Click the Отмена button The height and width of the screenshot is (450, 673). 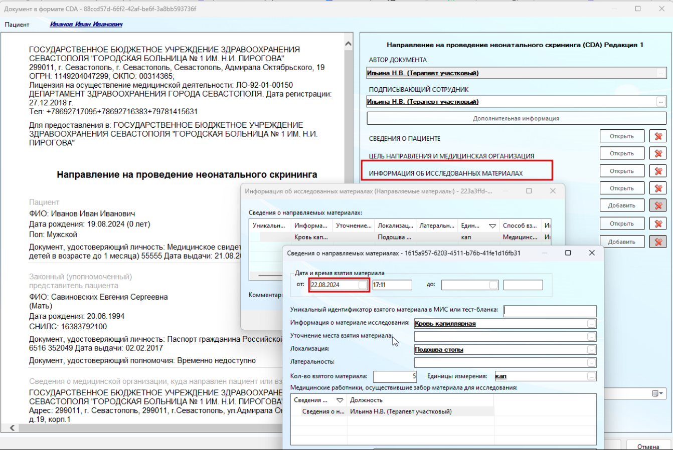click(648, 446)
